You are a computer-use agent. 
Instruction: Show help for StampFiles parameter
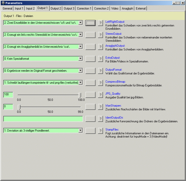tap(100, 131)
